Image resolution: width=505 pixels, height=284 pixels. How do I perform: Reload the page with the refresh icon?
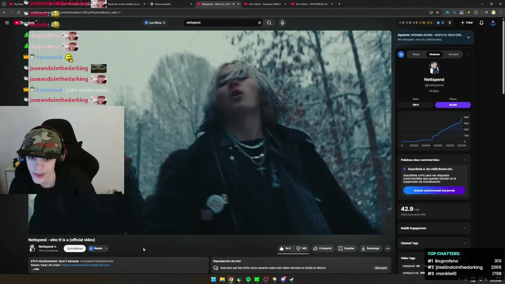pyautogui.click(x=18, y=12)
